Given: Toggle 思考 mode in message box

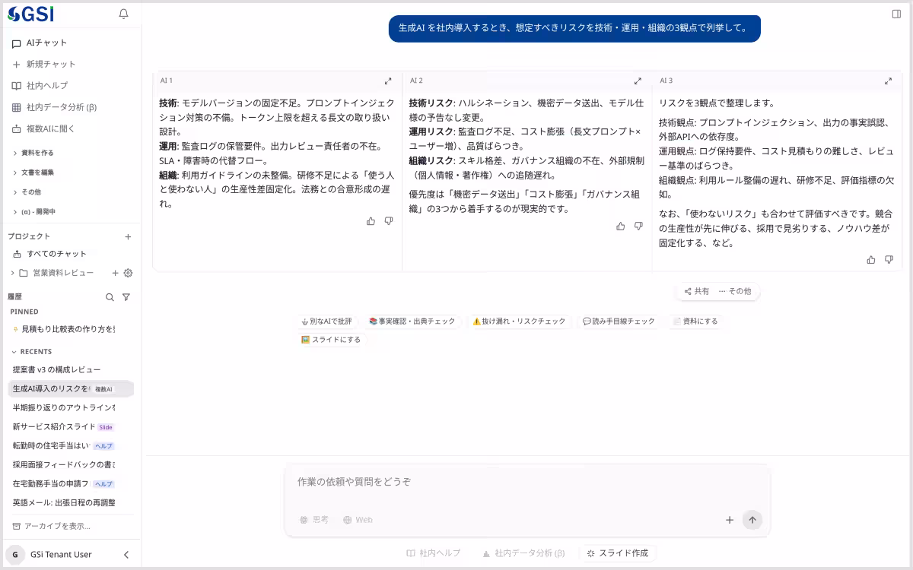Looking at the screenshot, I should tap(314, 520).
